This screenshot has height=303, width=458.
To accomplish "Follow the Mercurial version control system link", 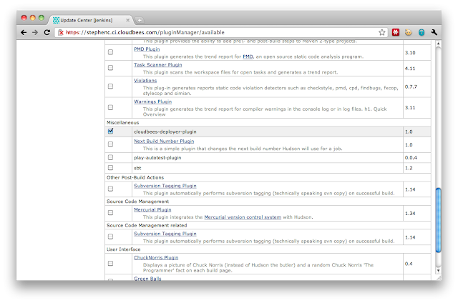I will (240, 217).
